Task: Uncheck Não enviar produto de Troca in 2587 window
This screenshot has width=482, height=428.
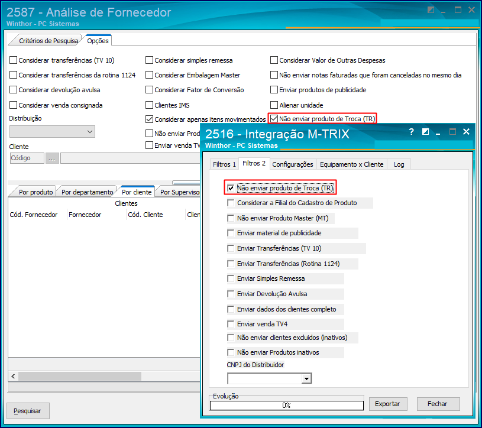Action: (274, 118)
